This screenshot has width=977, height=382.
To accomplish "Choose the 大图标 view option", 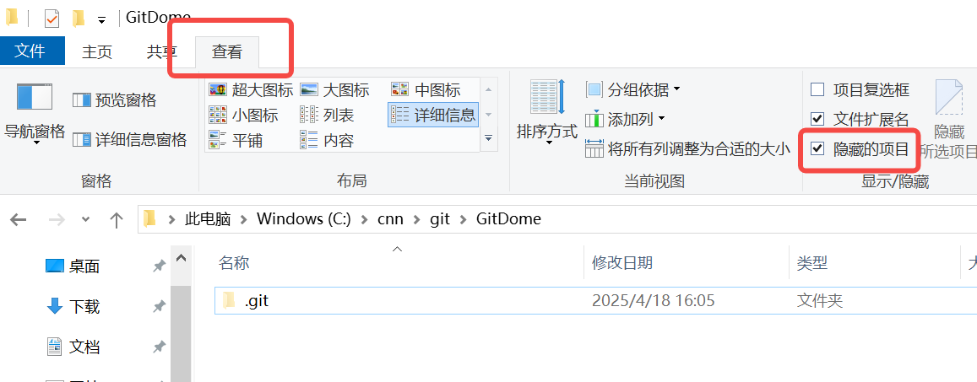I will pos(334,90).
